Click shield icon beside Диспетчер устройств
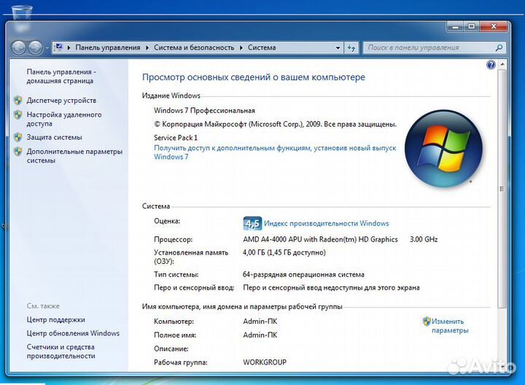Screen dimensions: 525x385 click(x=18, y=100)
